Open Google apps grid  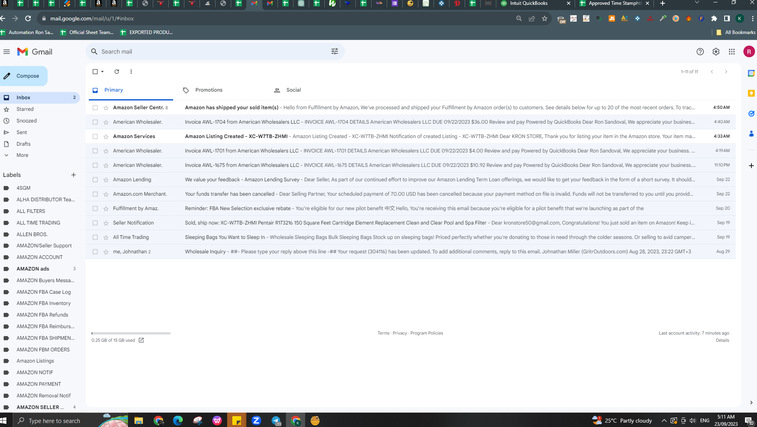pos(732,52)
